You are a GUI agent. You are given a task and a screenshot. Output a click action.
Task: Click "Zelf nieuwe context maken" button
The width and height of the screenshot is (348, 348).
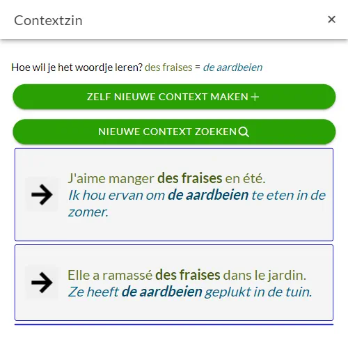(174, 97)
